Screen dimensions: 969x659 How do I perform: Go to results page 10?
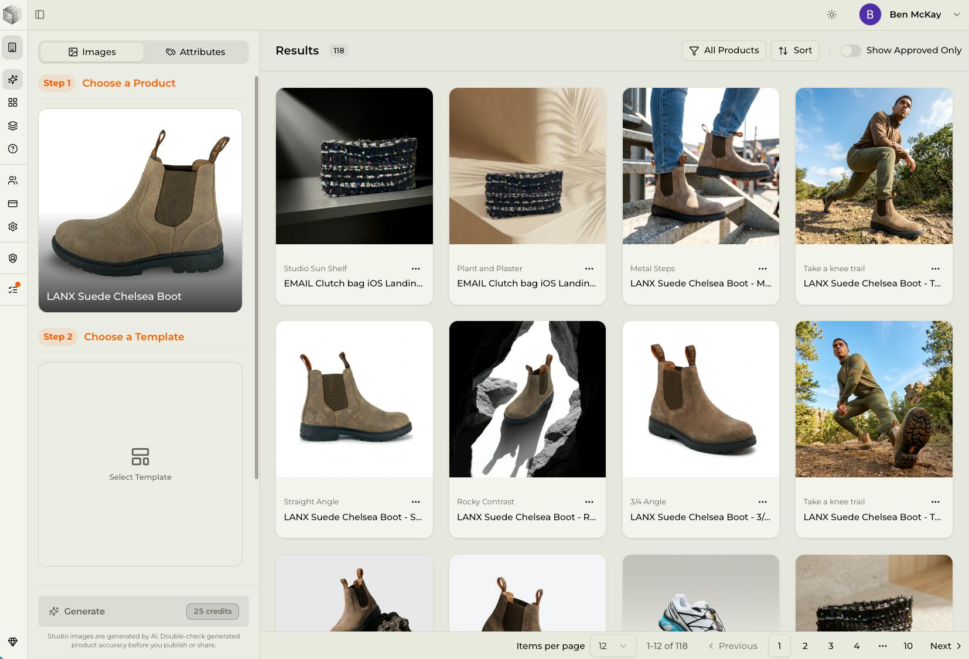[908, 646]
